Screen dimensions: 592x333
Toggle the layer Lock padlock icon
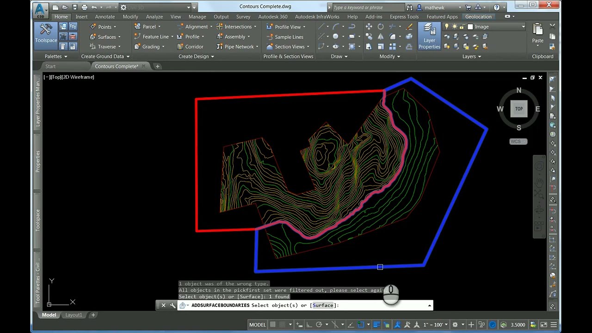point(462,27)
